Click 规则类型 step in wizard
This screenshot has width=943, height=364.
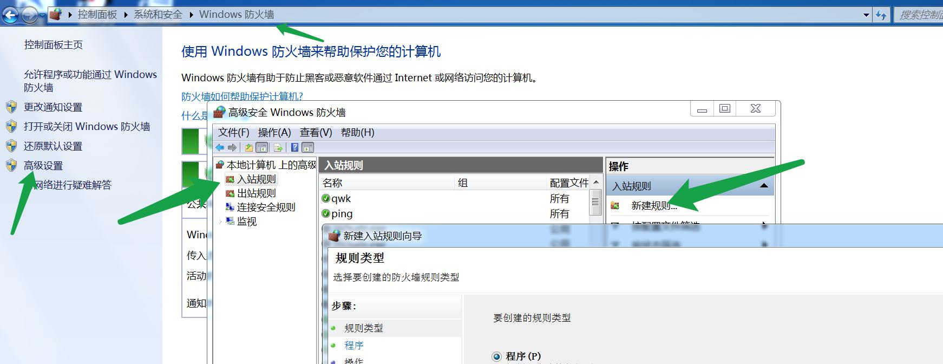coord(364,328)
